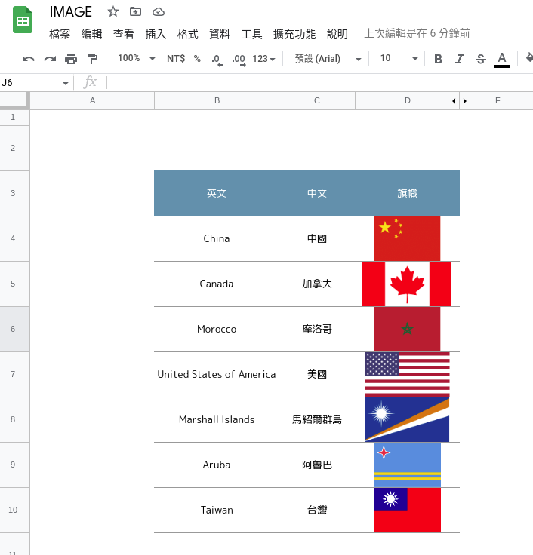
Task: Increase decimal places
Action: pos(239,59)
